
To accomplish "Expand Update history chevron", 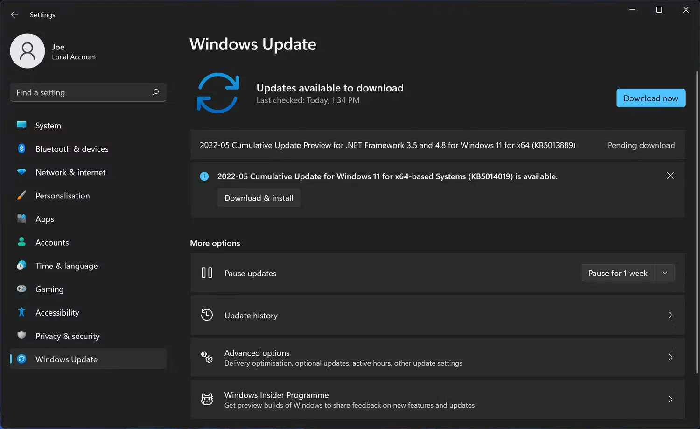I will [671, 315].
